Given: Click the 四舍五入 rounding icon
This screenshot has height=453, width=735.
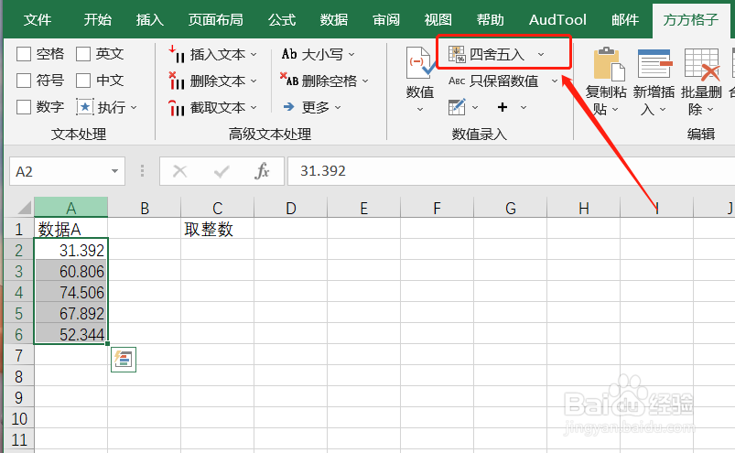Looking at the screenshot, I should (x=456, y=54).
